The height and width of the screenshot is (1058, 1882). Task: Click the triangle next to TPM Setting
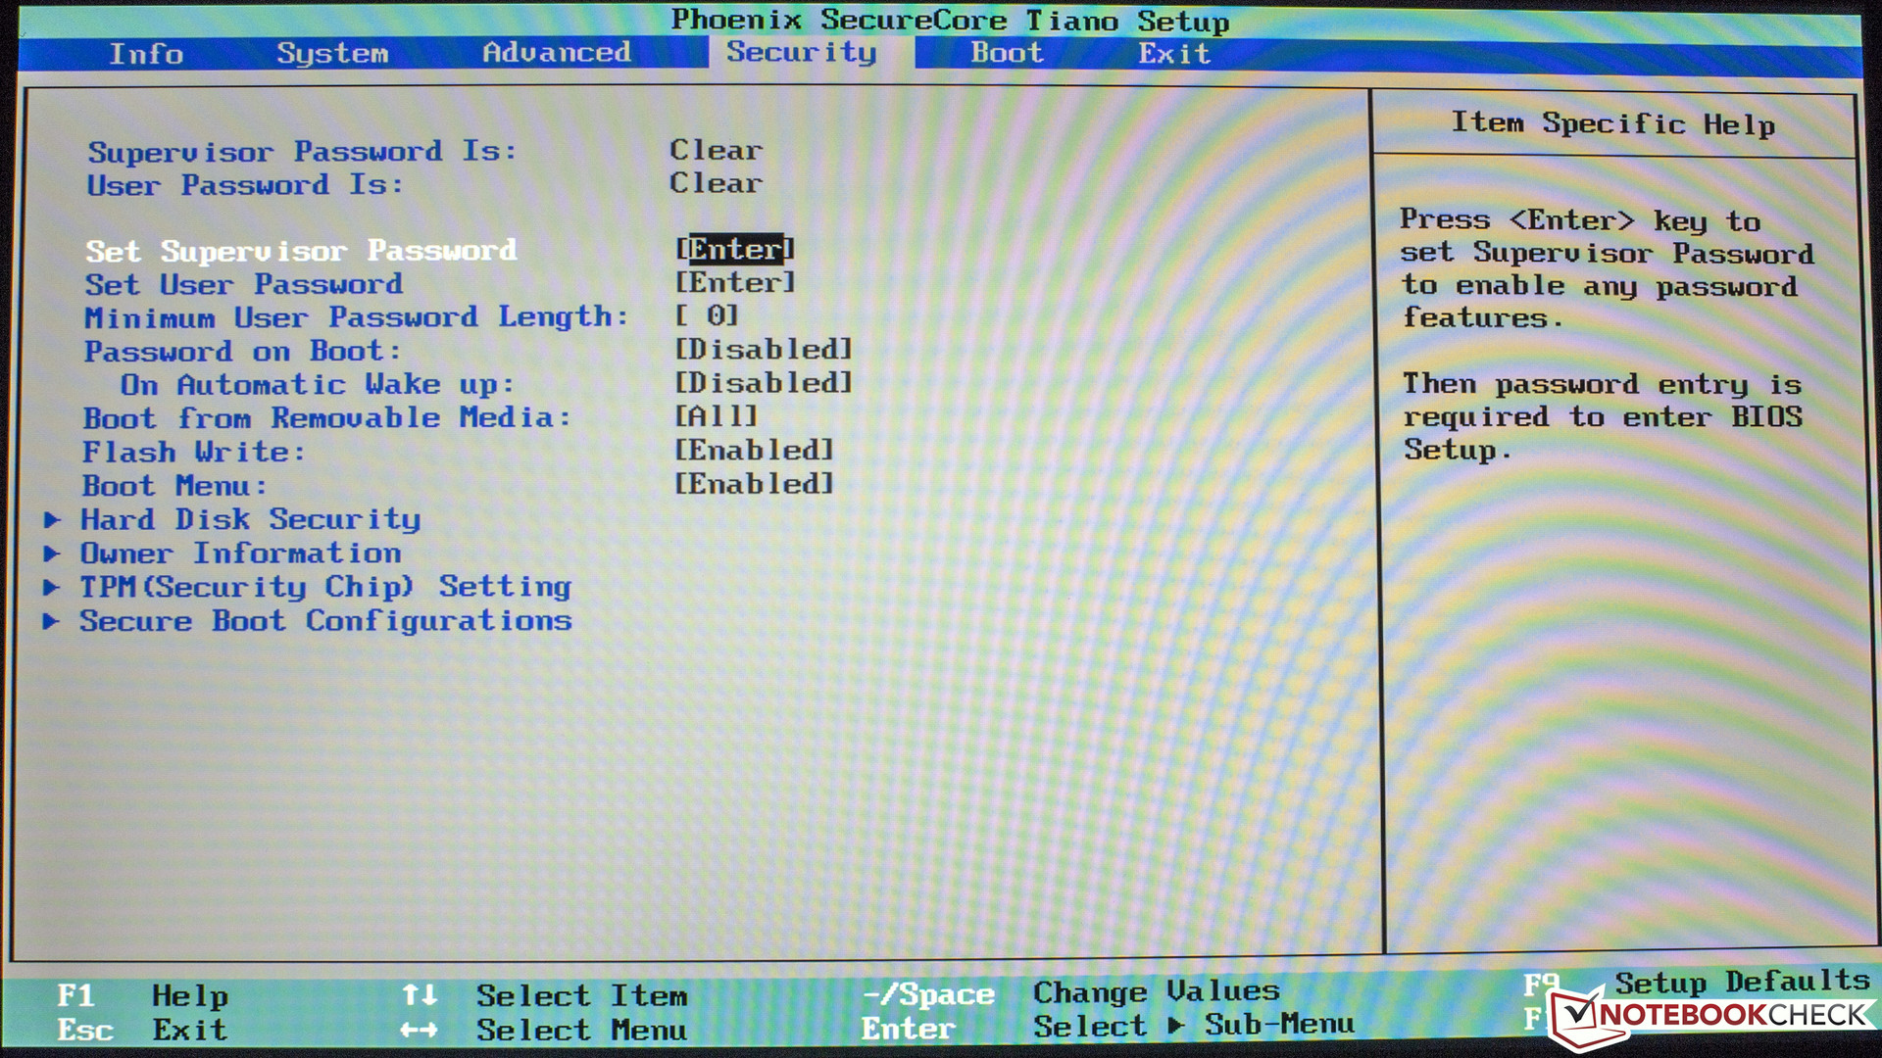[x=52, y=587]
